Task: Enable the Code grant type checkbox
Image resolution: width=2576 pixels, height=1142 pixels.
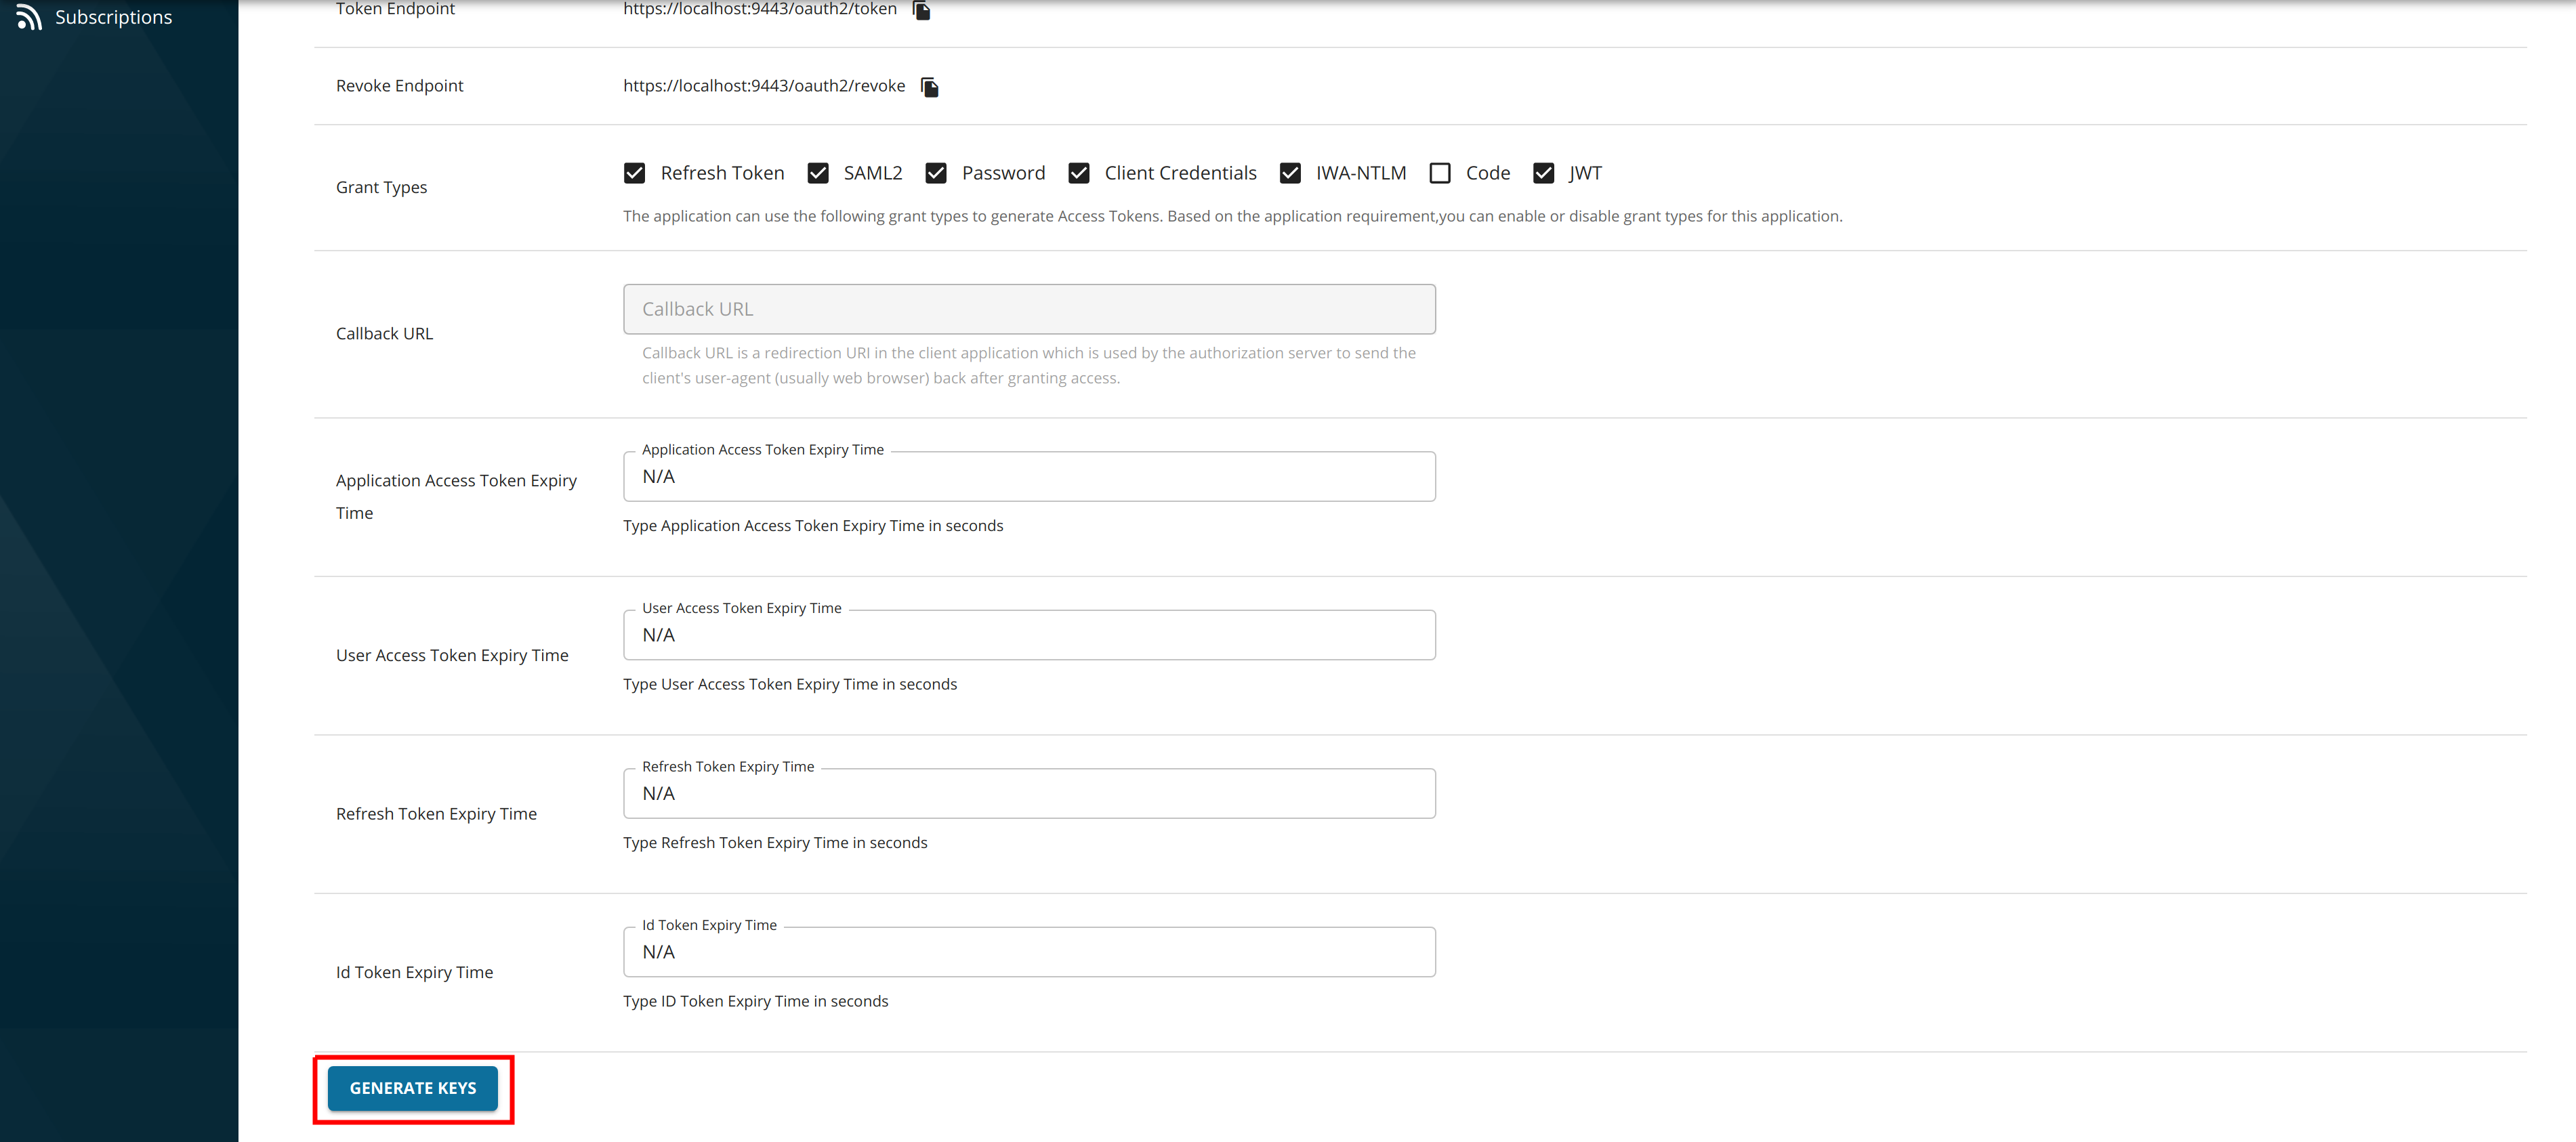Action: pos(1440,173)
